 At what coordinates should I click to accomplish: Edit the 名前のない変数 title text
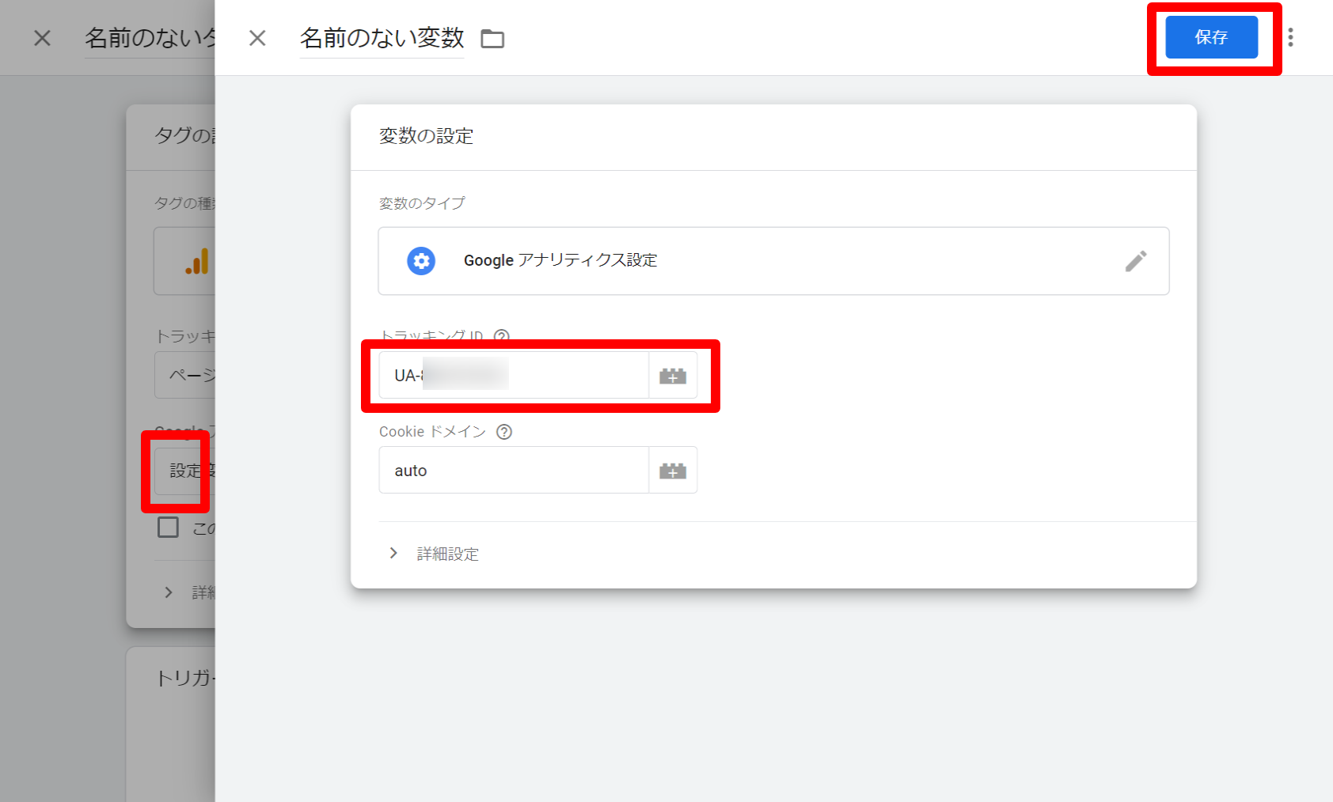point(382,38)
